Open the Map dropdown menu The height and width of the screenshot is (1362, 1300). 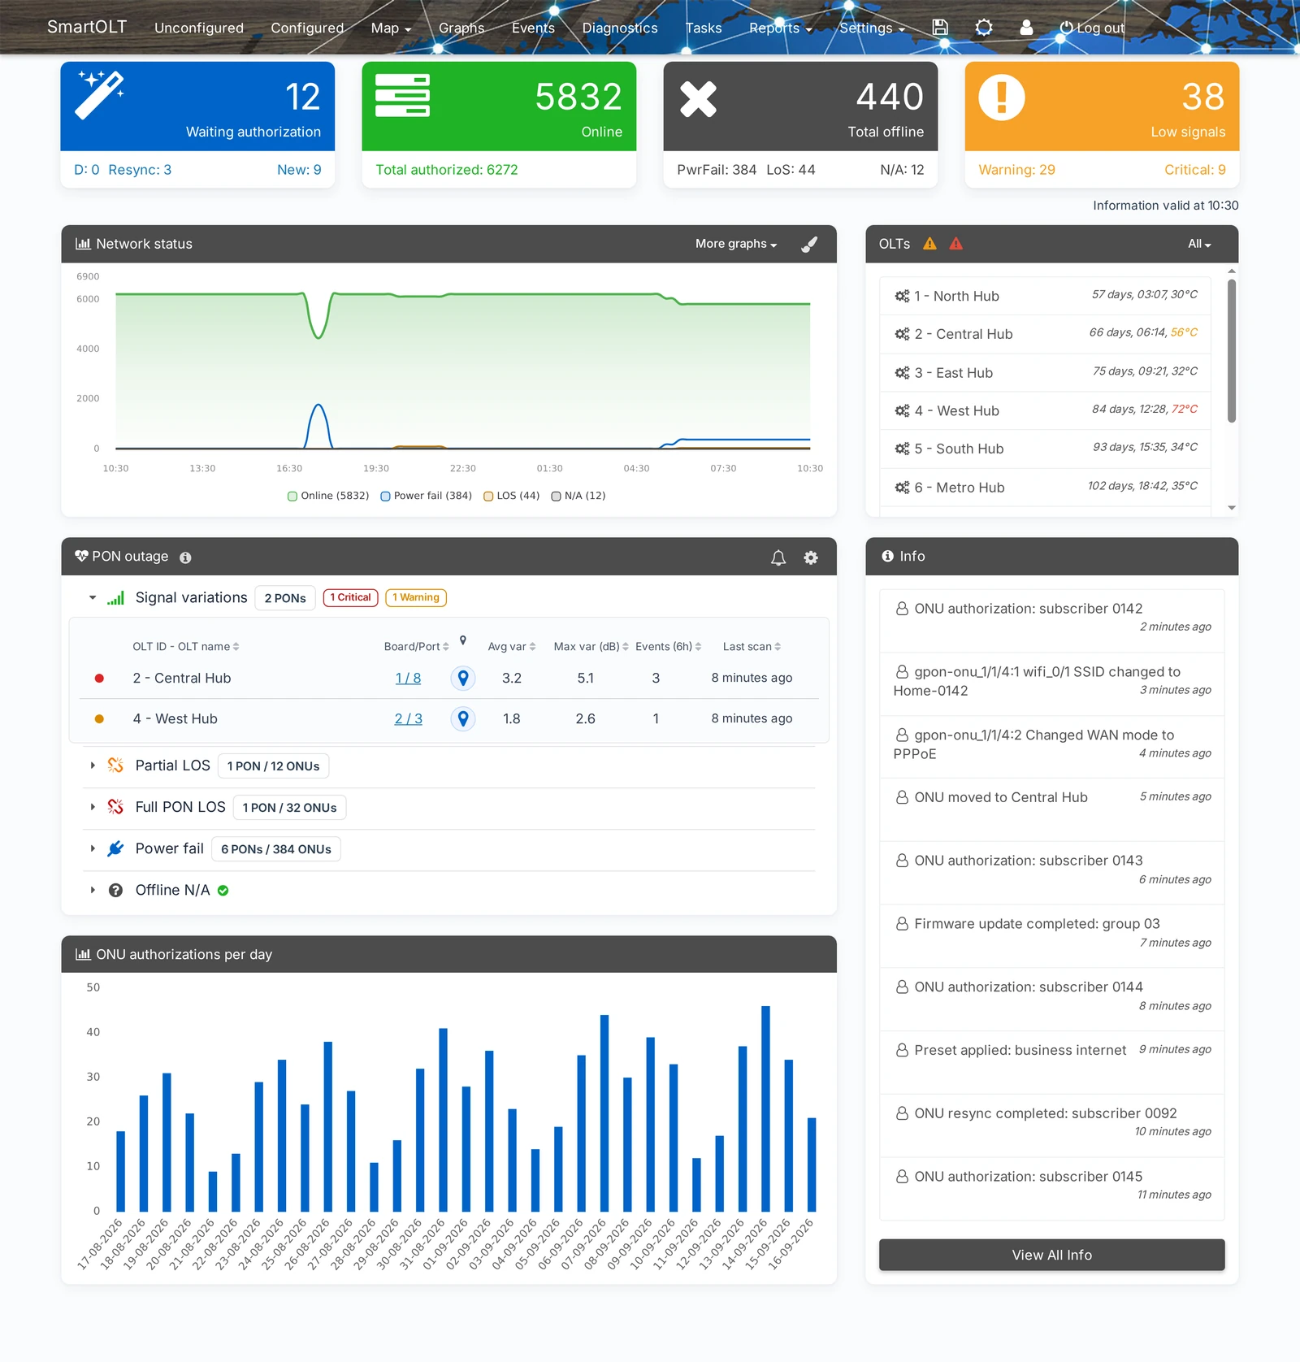point(391,28)
